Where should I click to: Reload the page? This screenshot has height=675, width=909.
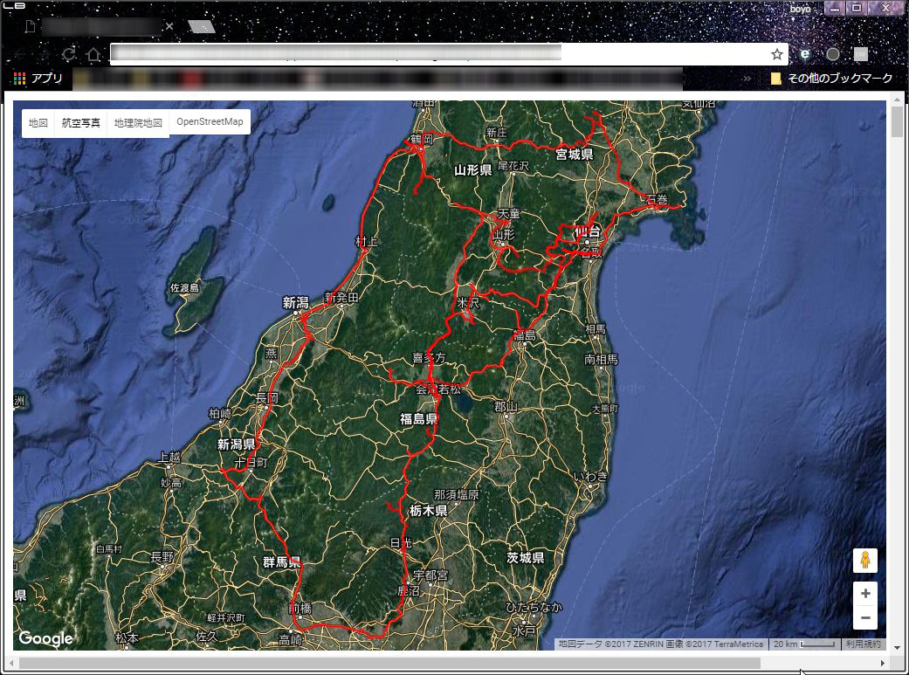point(69,54)
